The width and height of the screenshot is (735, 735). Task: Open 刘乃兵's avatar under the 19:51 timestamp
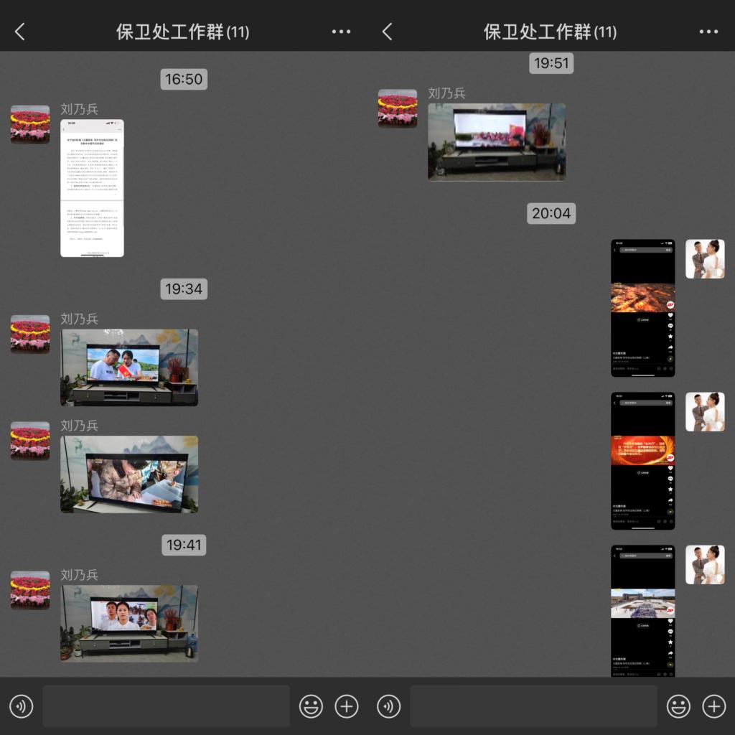tap(398, 108)
